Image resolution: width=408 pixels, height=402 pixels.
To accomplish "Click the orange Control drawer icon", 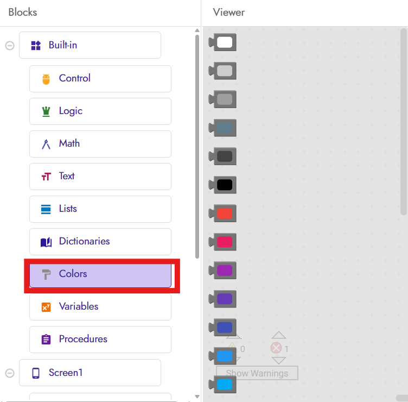I will (x=46, y=79).
